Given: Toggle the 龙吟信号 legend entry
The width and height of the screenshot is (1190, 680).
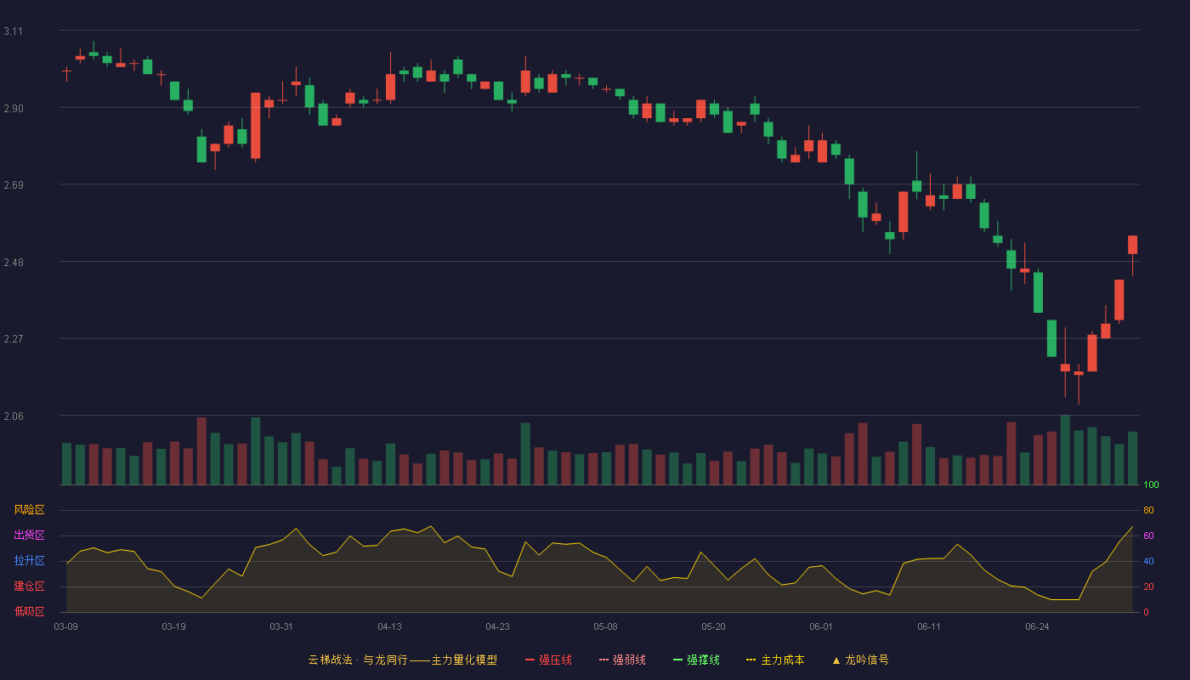Looking at the screenshot, I should click(860, 660).
